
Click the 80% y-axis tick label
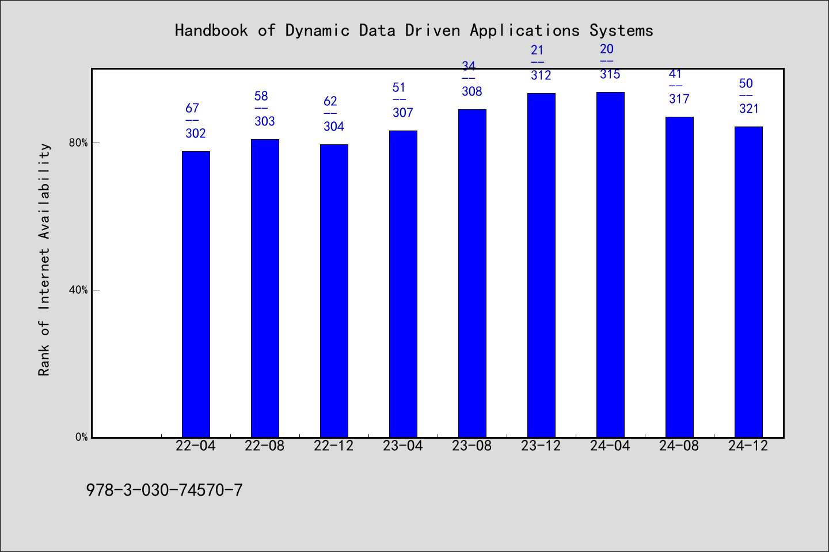pos(78,143)
